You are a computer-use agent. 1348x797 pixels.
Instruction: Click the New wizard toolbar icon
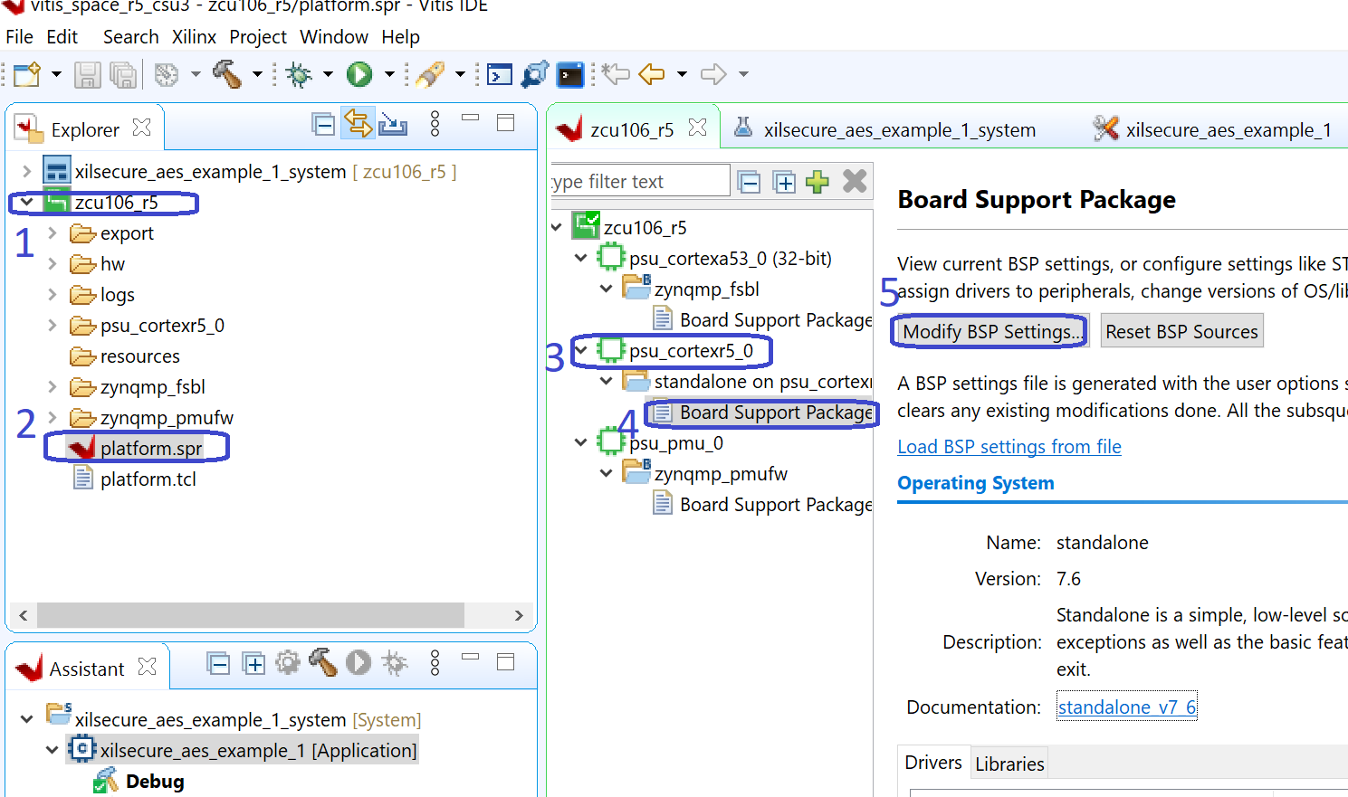point(27,74)
